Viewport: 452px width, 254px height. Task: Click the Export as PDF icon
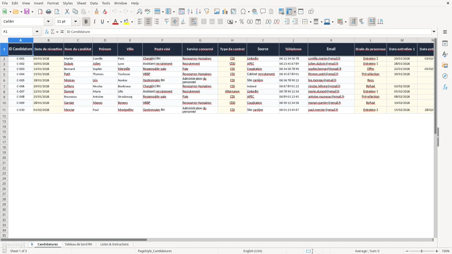point(40,12)
